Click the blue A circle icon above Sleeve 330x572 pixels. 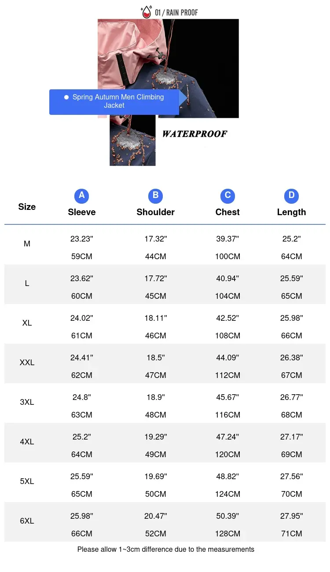(81, 195)
